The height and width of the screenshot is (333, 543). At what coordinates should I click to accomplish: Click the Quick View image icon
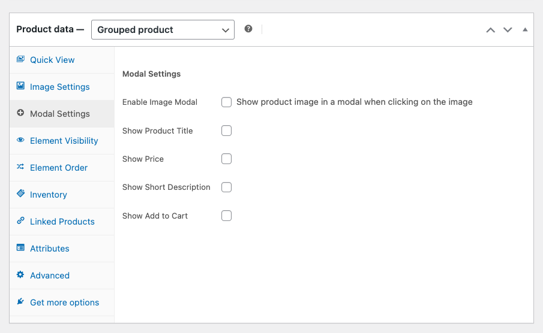20,59
